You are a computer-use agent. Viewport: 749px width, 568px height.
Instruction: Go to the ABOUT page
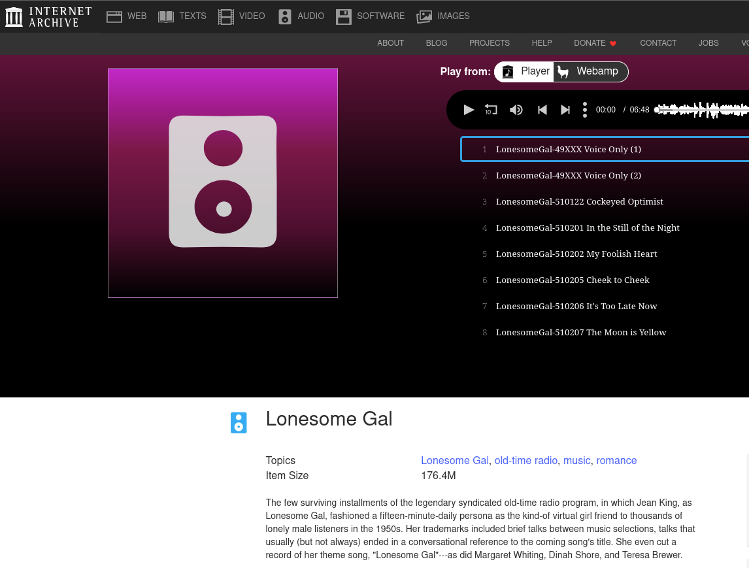pyautogui.click(x=391, y=43)
